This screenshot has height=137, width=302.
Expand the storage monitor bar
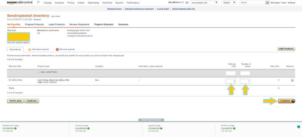click(151, 120)
